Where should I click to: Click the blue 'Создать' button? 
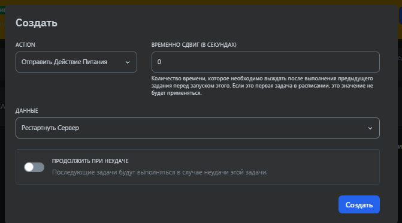pyautogui.click(x=359, y=204)
